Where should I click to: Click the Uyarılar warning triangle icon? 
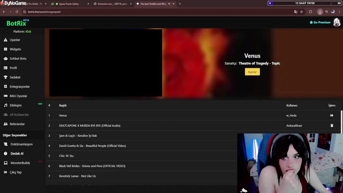(x=5, y=40)
